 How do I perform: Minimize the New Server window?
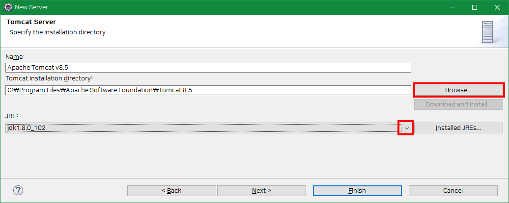point(452,7)
